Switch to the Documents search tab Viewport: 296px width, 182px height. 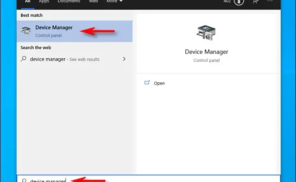[69, 1]
